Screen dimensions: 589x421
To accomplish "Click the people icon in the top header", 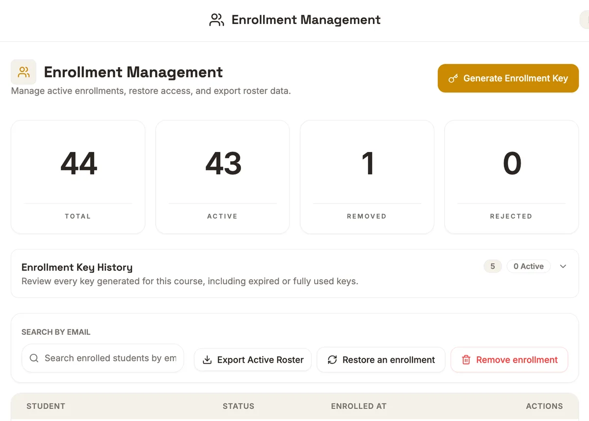I will coord(216,20).
